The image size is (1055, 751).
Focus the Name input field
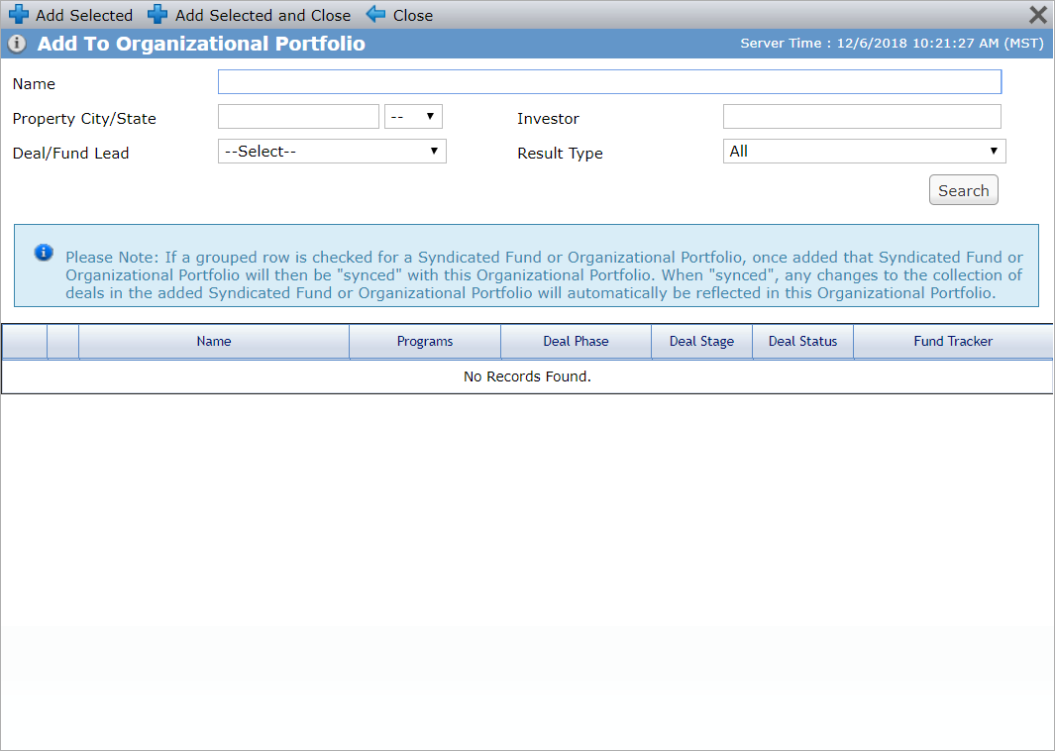(609, 82)
